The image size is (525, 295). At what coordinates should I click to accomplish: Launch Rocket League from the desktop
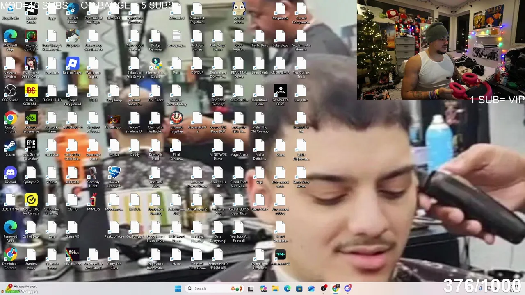(x=114, y=177)
